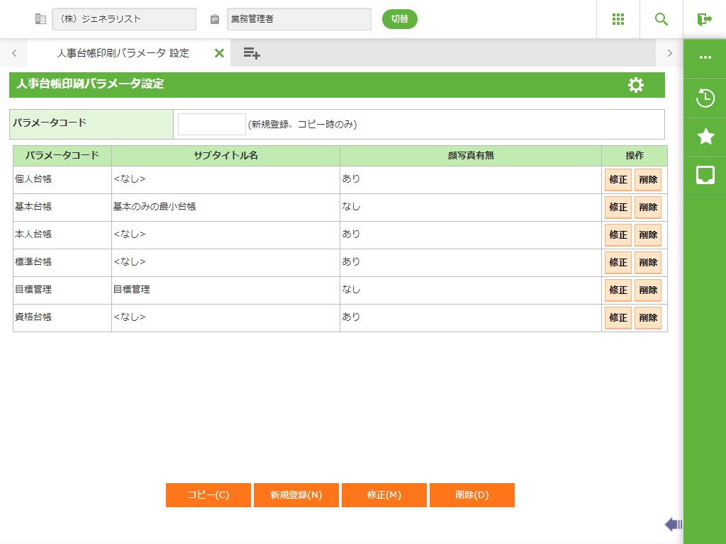The height and width of the screenshot is (544, 726).
Task: Open the settings gear icon
Action: [636, 85]
